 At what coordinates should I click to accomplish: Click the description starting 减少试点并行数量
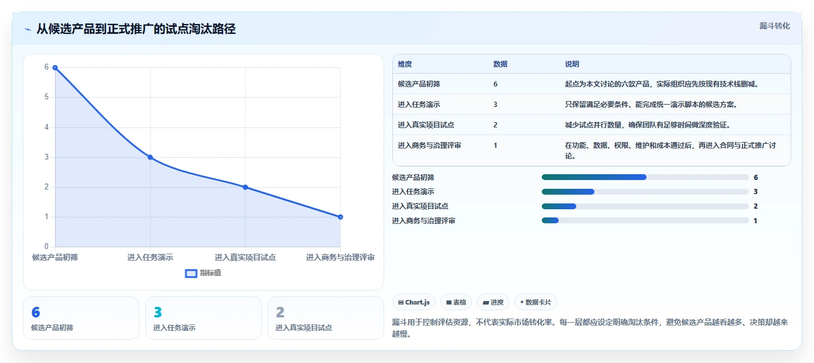click(648, 125)
